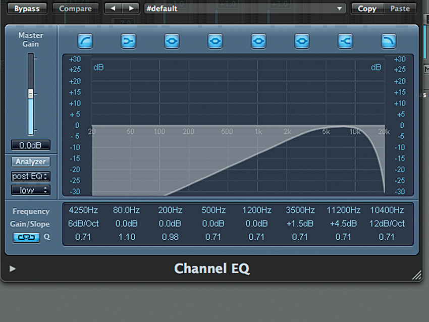Click the 6dB/Oct slope value
This screenshot has height=322, width=429.
[x=83, y=224]
